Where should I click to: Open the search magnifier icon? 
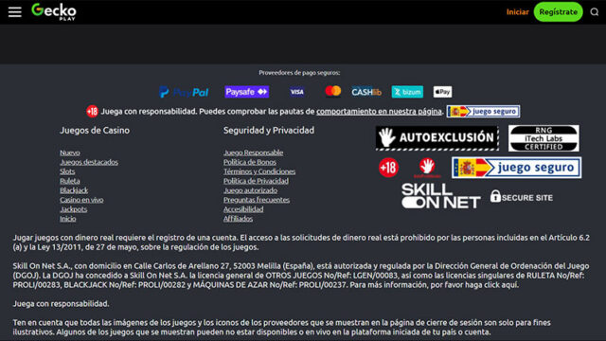point(595,12)
